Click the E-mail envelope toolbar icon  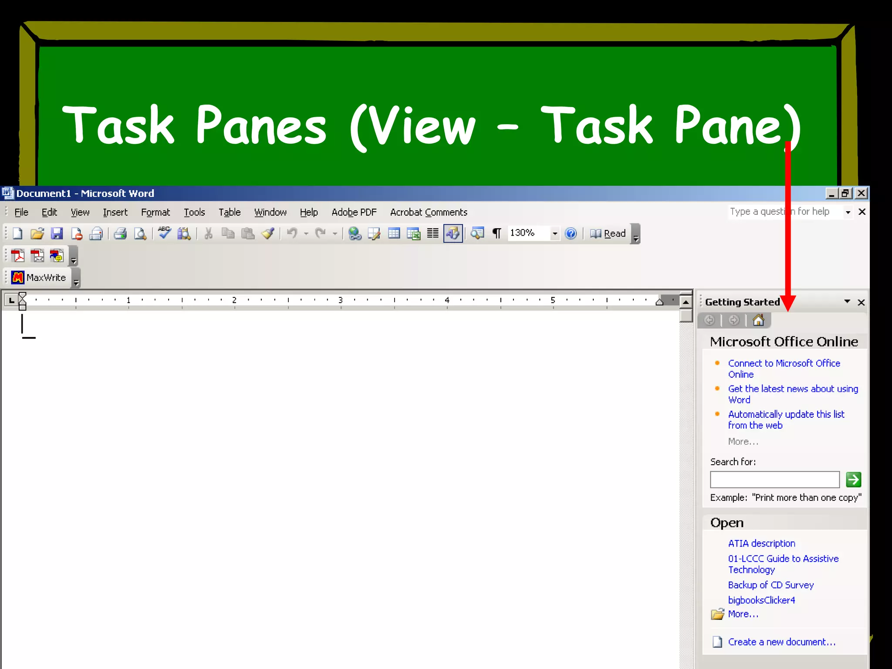pyautogui.click(x=96, y=233)
